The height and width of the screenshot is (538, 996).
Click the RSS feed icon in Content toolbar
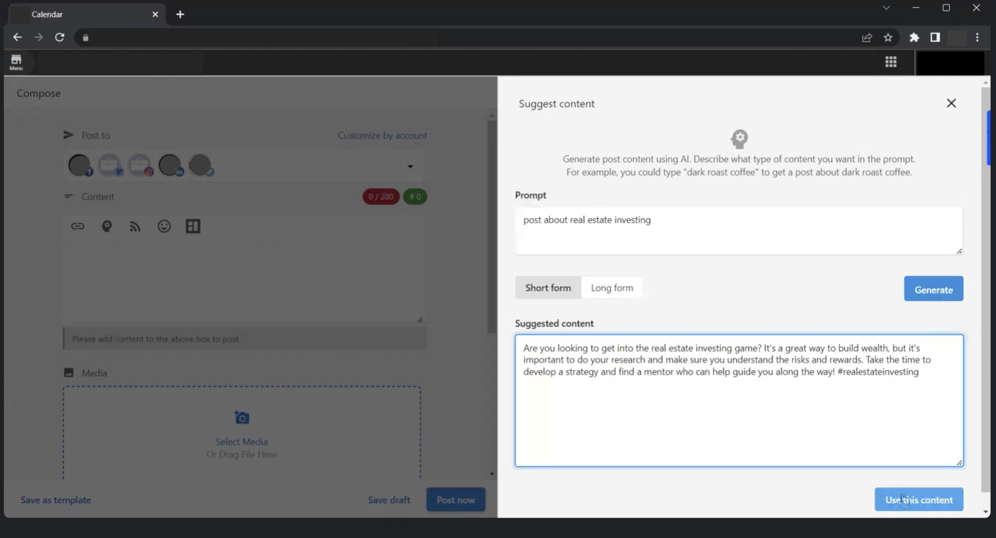(135, 226)
